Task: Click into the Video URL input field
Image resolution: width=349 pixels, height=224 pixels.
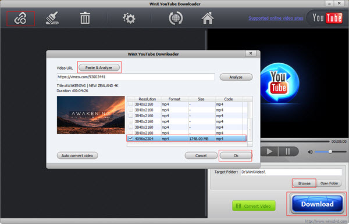Action: 136,77
